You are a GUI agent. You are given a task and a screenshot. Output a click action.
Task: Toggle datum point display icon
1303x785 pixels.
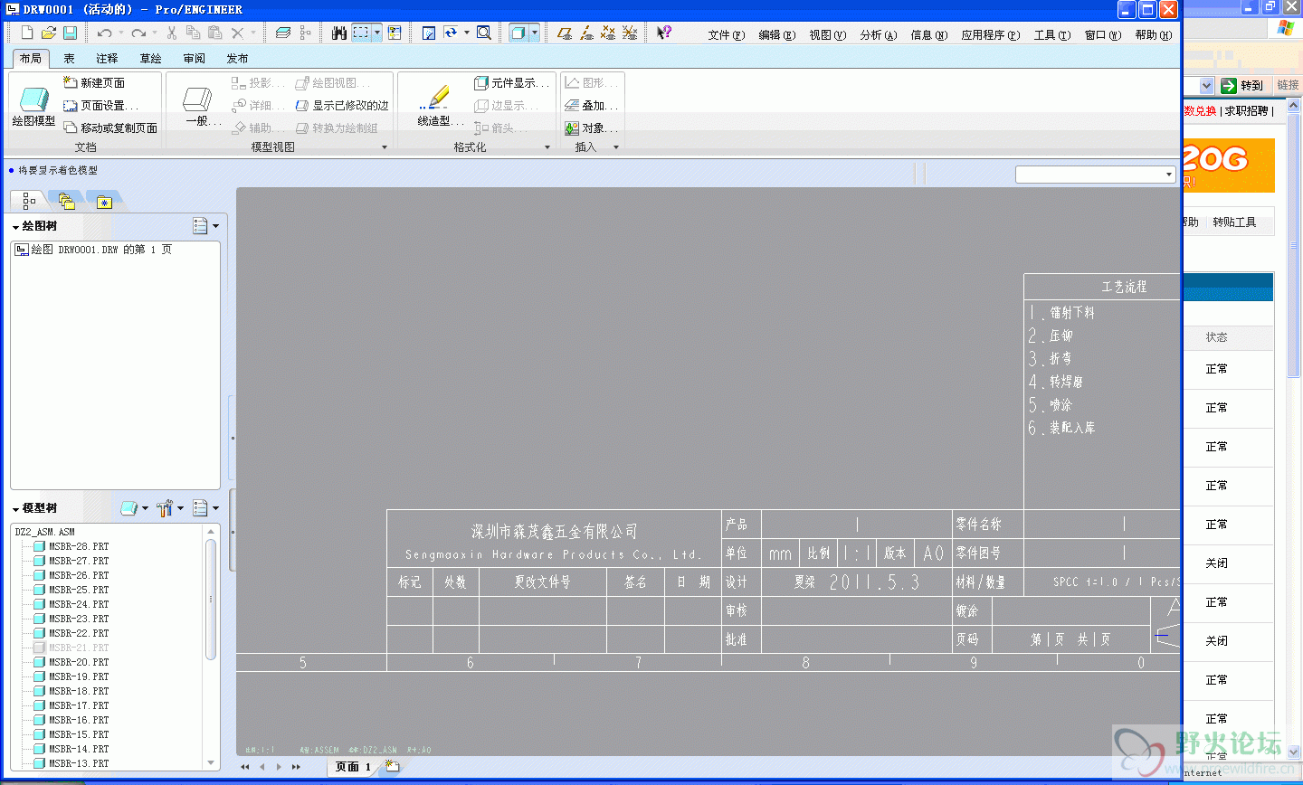[608, 33]
